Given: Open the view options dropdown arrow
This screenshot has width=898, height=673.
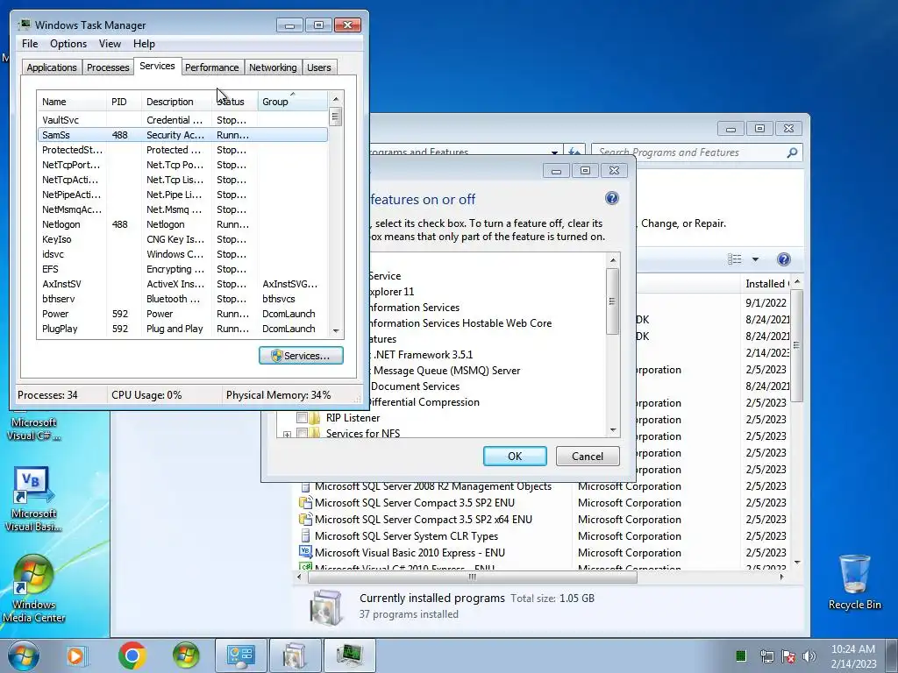Looking at the screenshot, I should point(755,259).
